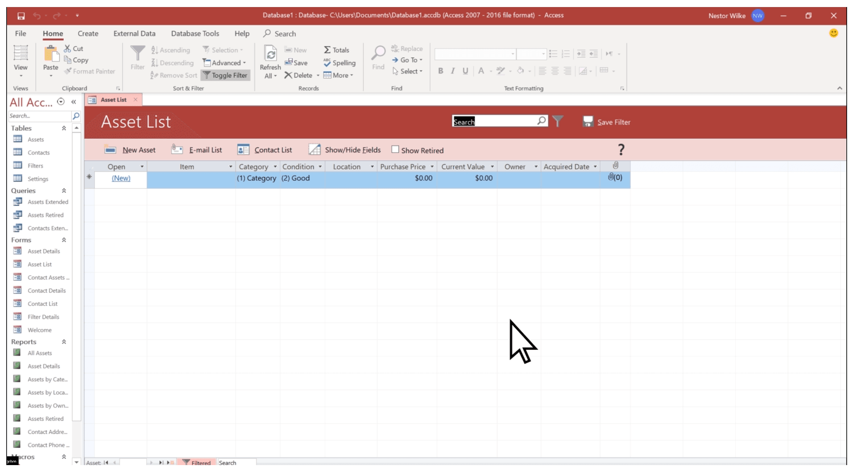The image size is (855, 473).
Task: Open the Category column dropdown arrow
Action: (x=275, y=167)
